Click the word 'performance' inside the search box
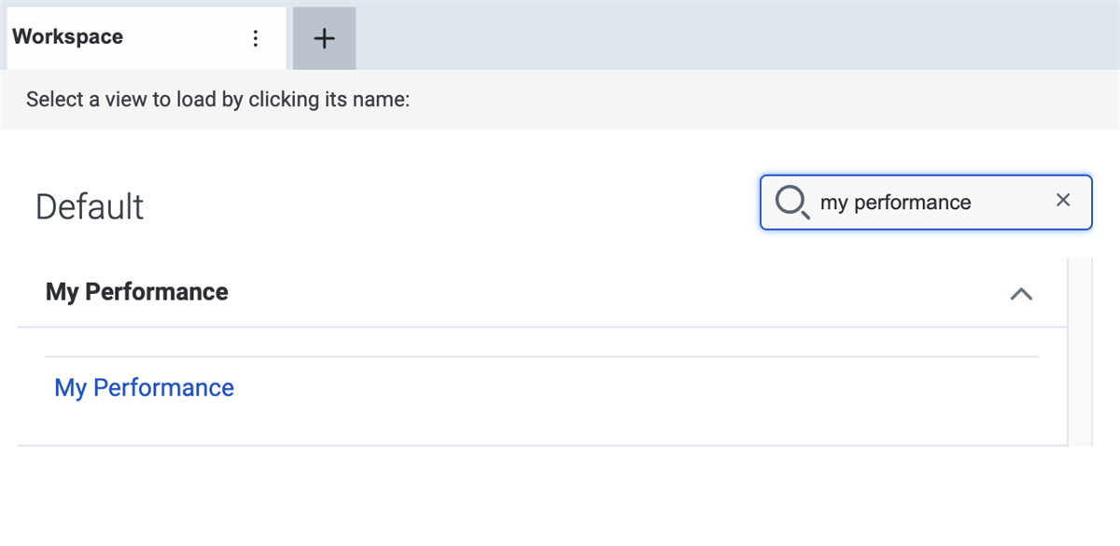Screen dimensions: 1120x546 pyautogui.click(x=913, y=202)
